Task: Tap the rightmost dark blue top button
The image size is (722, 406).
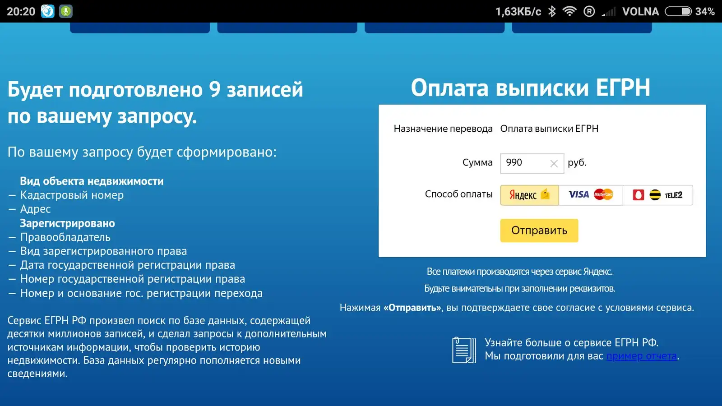Action: coord(582,28)
